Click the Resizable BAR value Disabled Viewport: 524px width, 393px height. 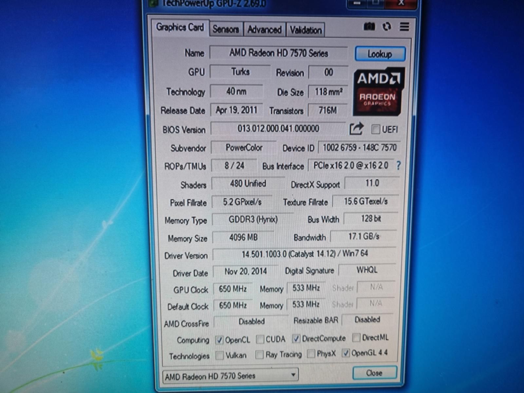(x=367, y=320)
